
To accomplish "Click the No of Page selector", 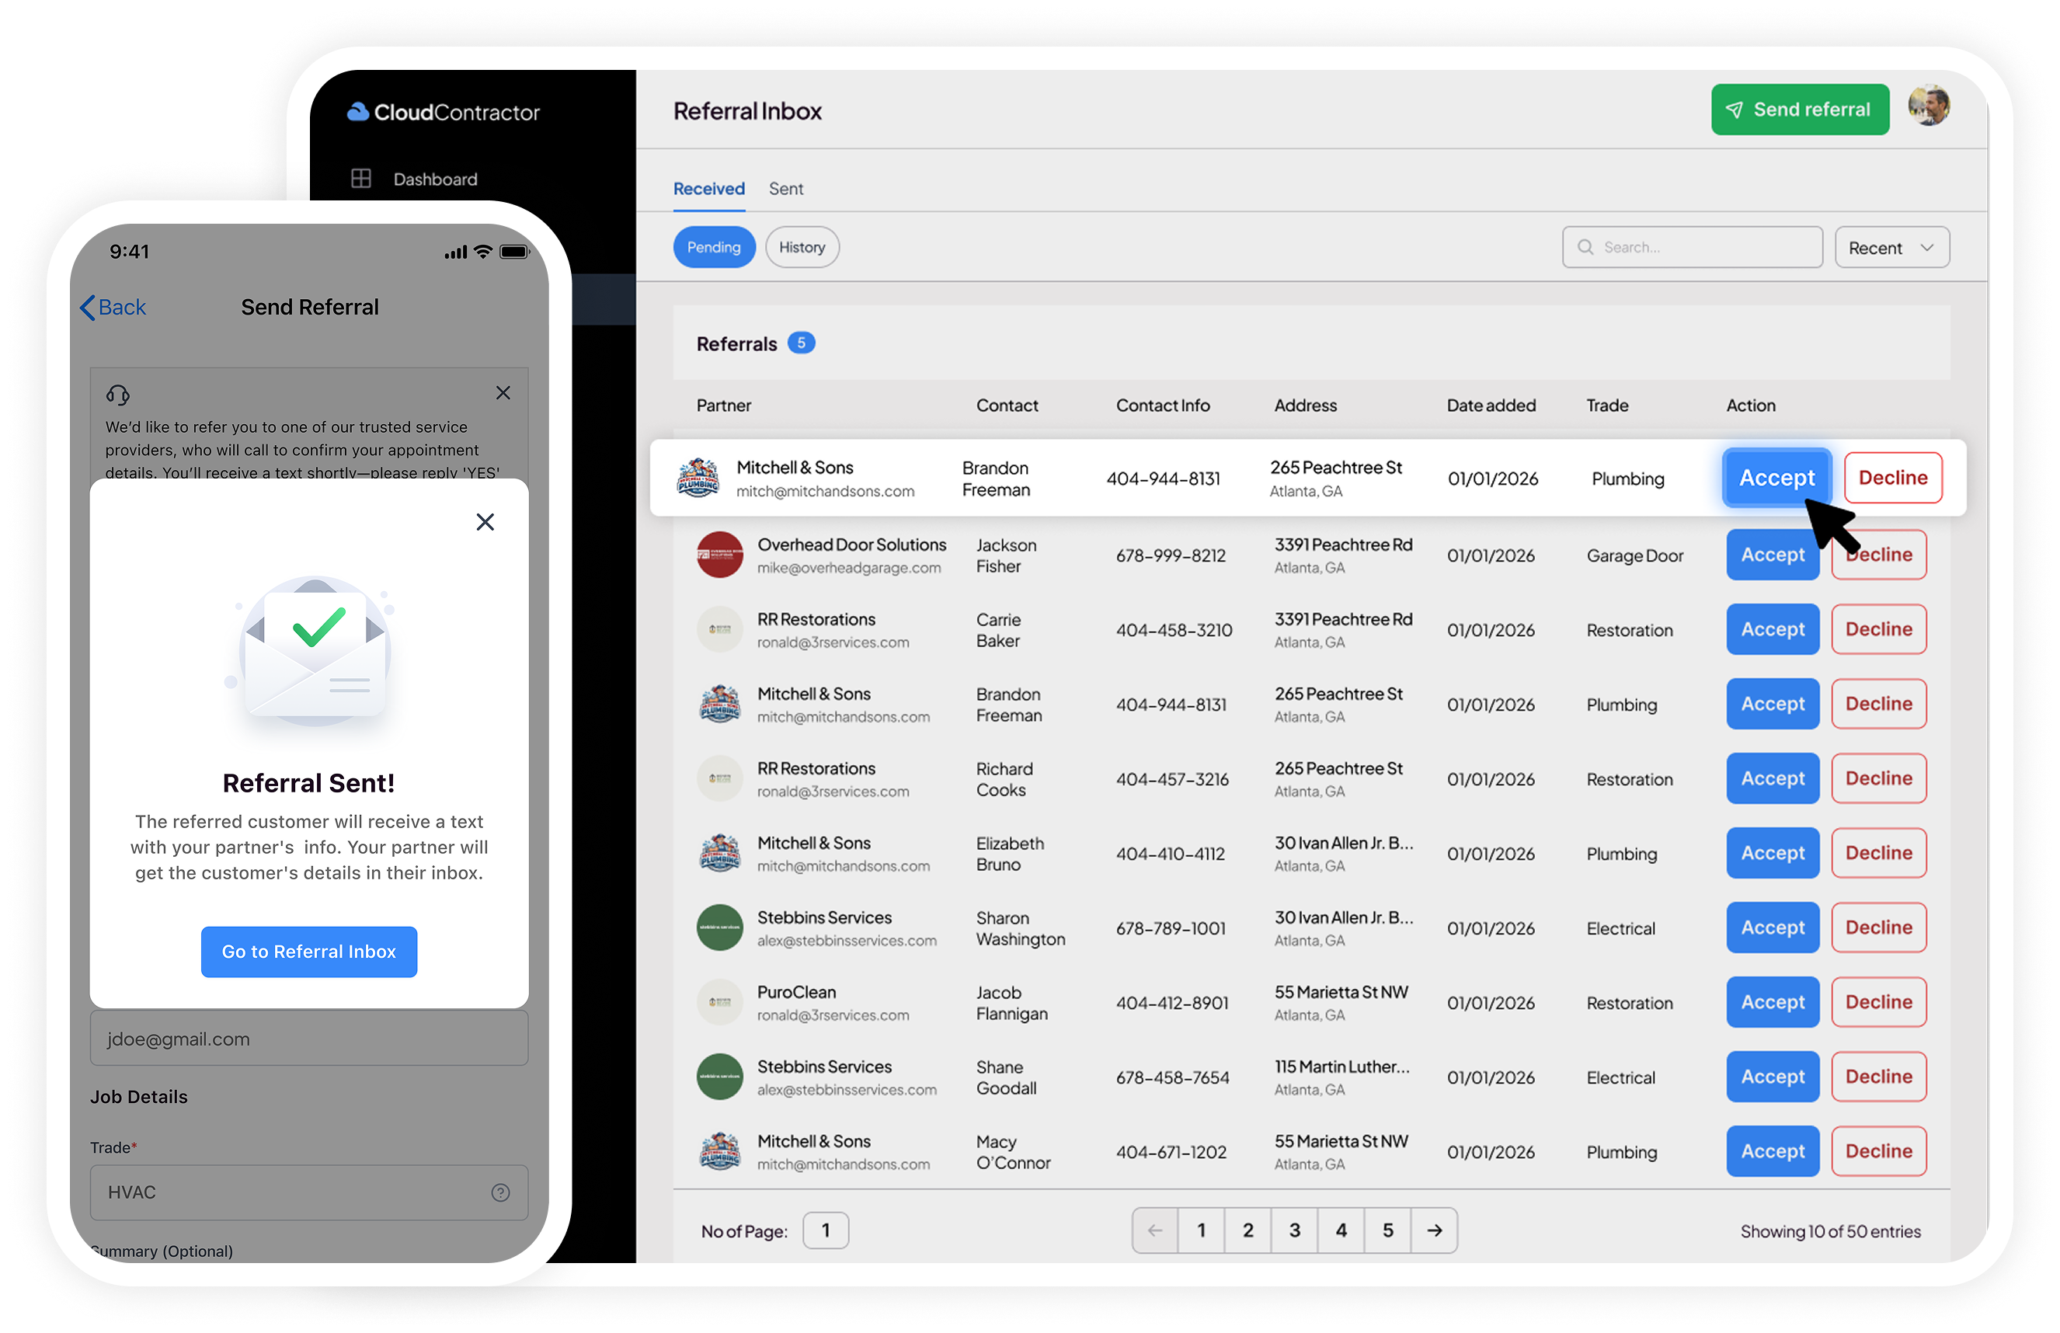I will (x=825, y=1231).
